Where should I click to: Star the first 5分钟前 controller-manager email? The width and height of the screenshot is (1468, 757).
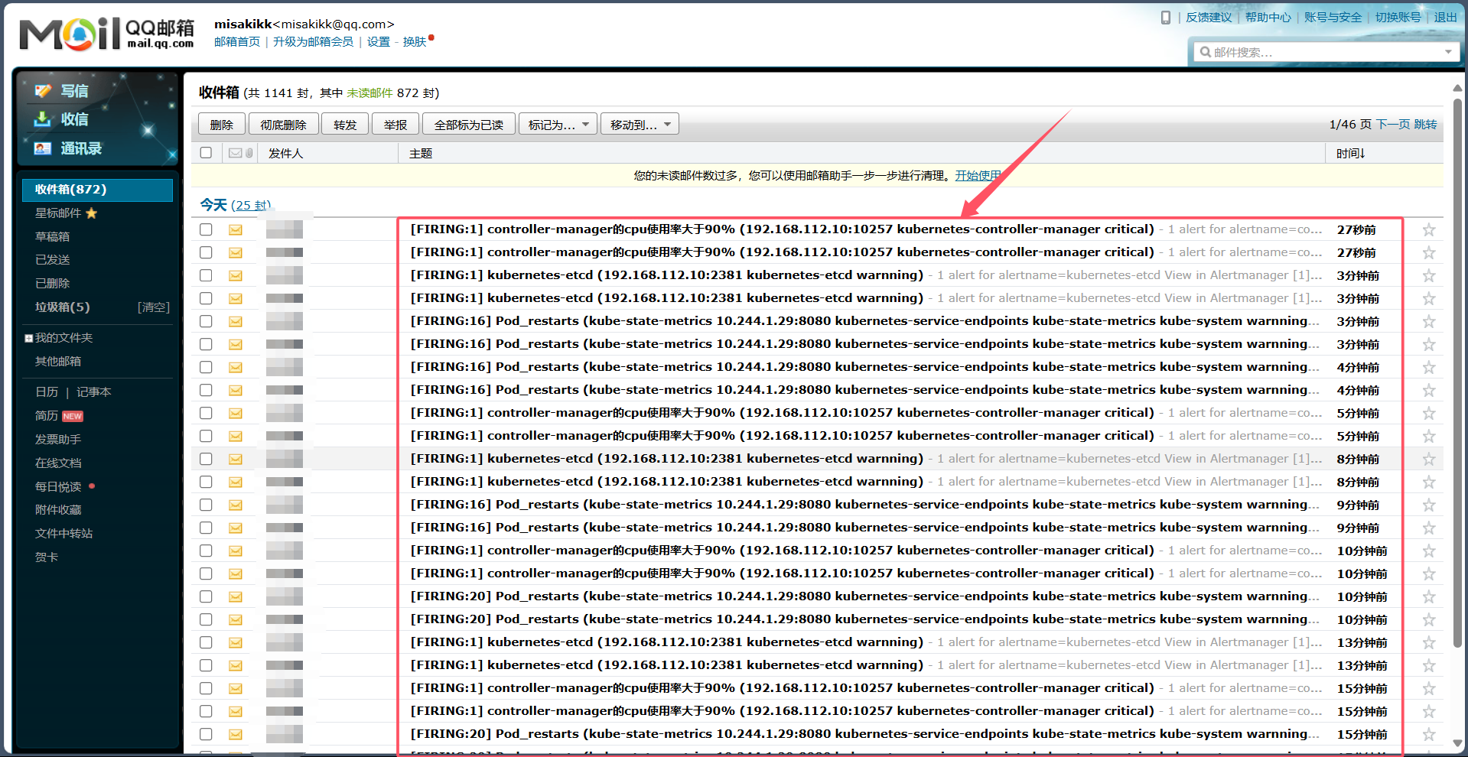[x=1428, y=413]
